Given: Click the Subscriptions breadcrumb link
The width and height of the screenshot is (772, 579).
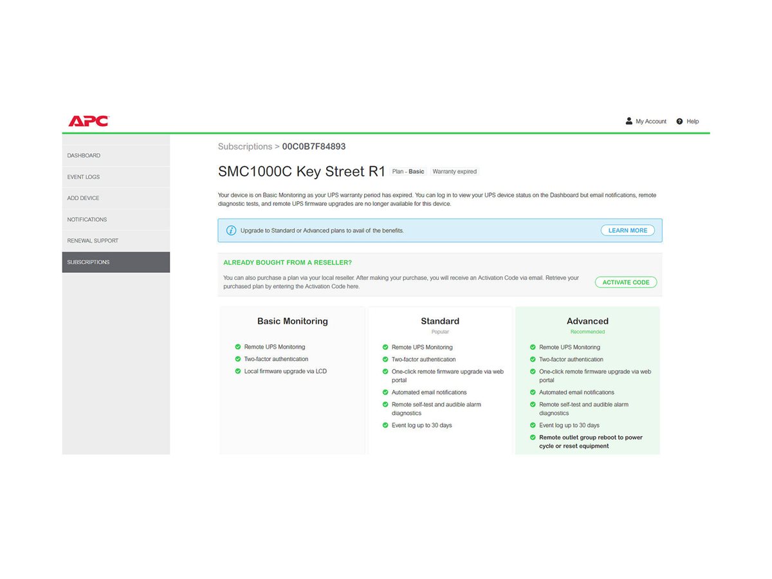Looking at the screenshot, I should pos(244,147).
